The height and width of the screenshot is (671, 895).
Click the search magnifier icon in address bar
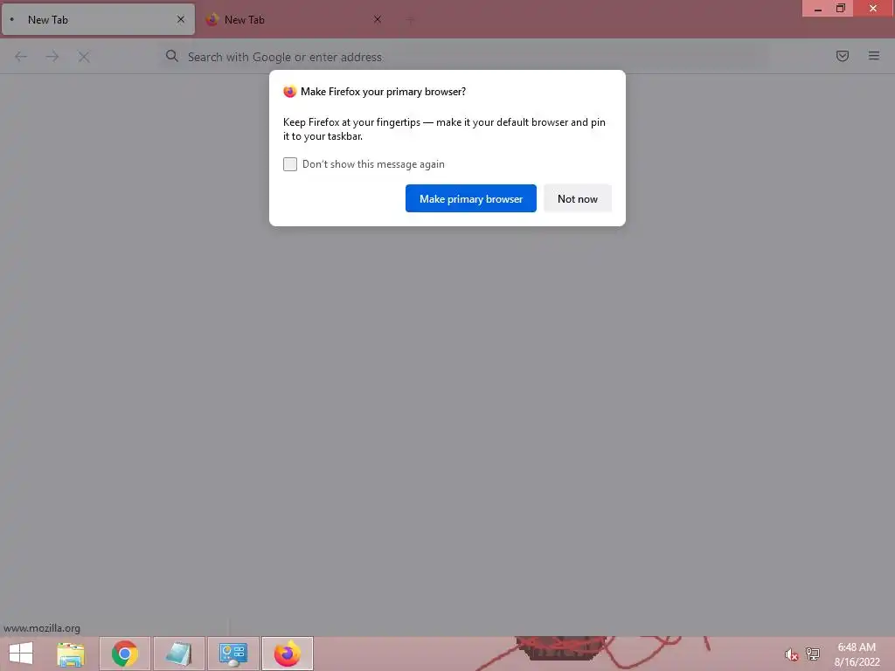click(172, 56)
